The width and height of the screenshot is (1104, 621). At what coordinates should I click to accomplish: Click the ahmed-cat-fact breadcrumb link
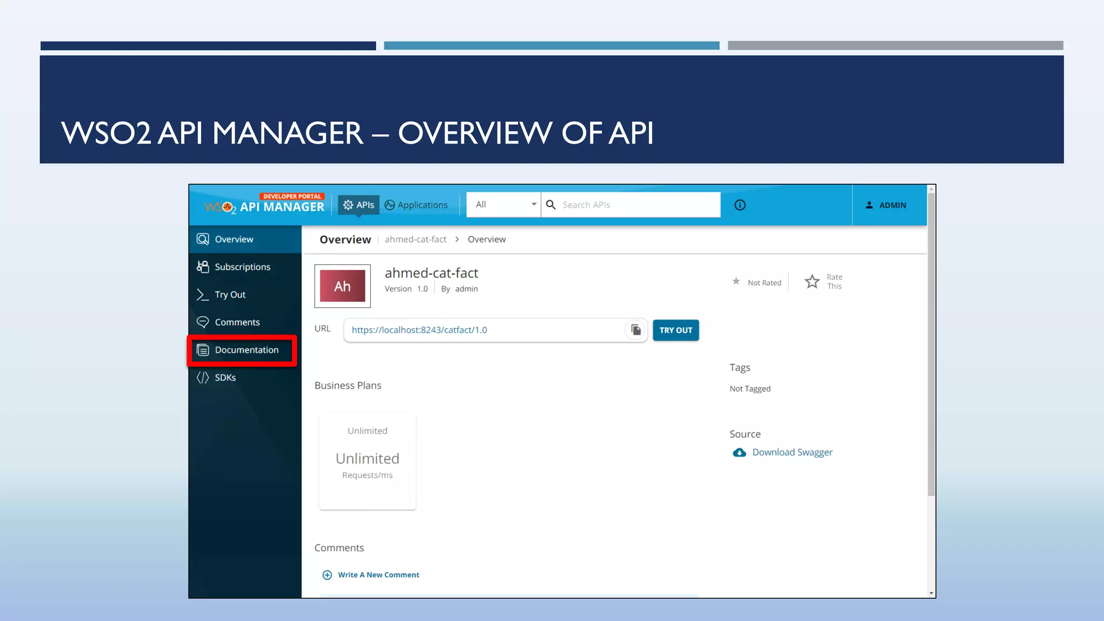point(416,239)
